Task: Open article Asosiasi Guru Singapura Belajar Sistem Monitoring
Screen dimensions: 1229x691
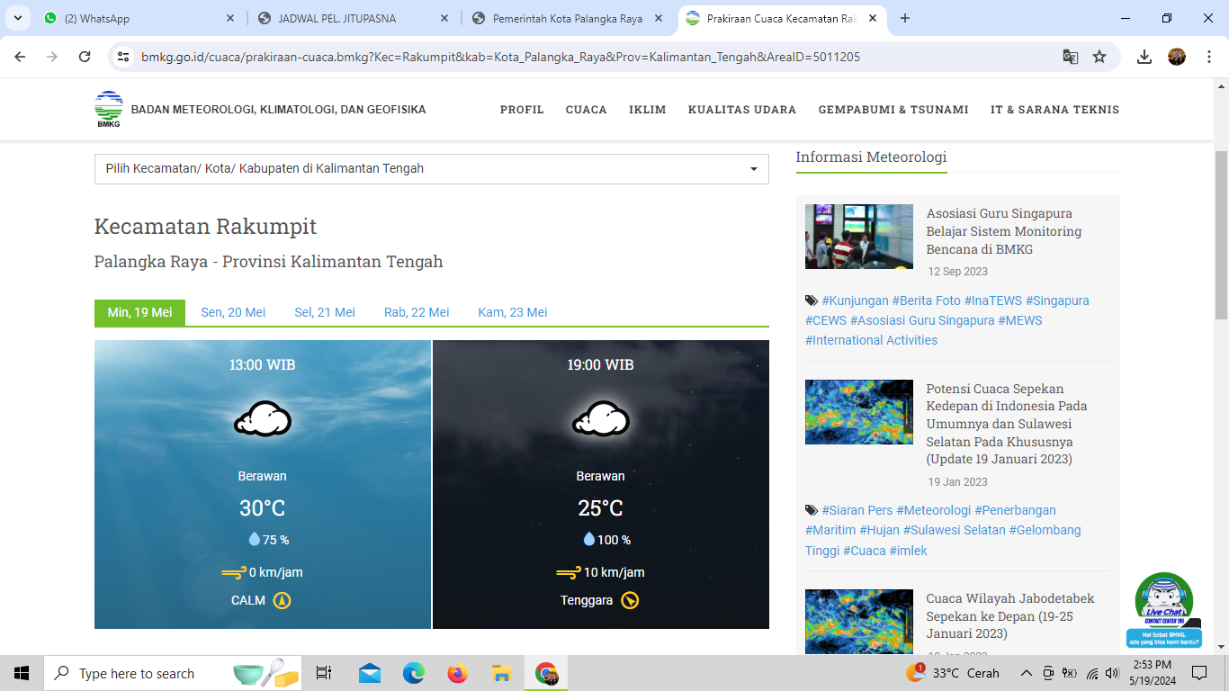Action: [x=1004, y=231]
